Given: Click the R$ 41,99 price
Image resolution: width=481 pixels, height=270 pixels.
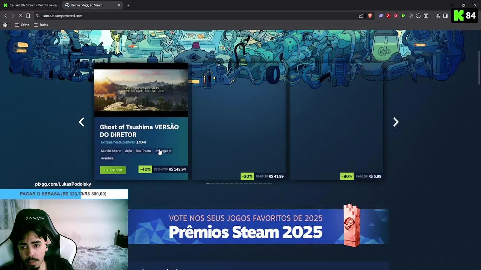Looking at the screenshot, I should (x=276, y=176).
